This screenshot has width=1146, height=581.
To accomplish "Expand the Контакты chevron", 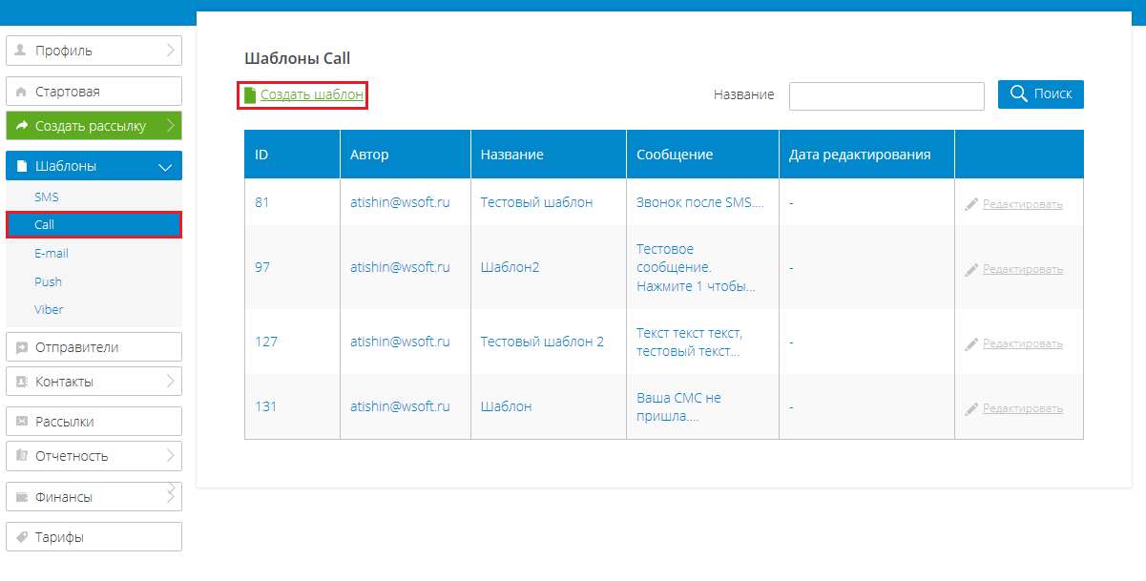I will (x=170, y=382).
